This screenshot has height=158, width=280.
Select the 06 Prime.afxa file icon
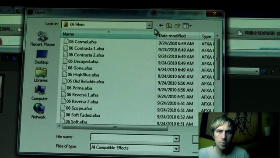[64, 88]
